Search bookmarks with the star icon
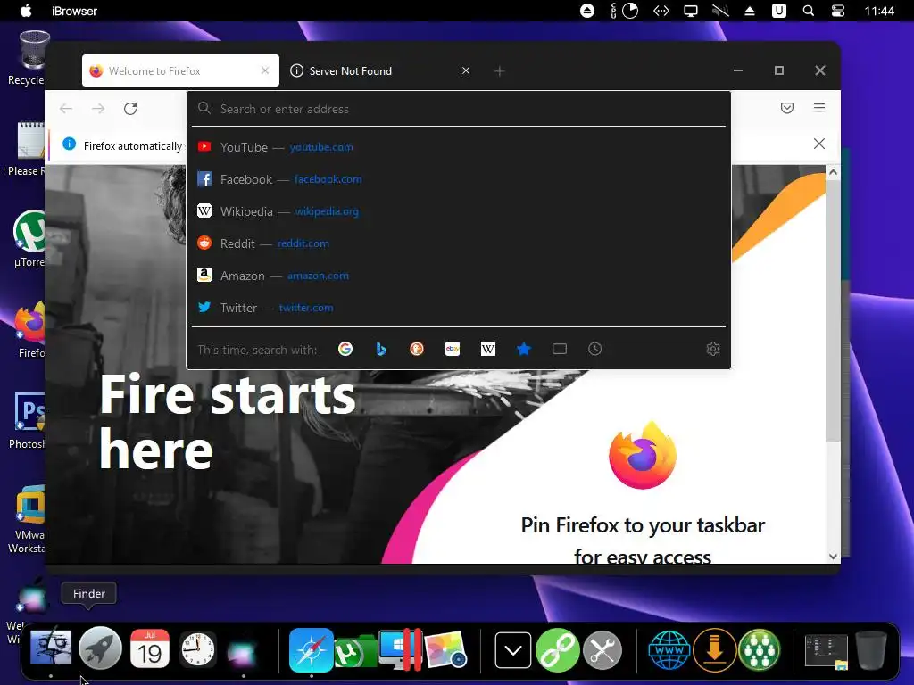The width and height of the screenshot is (914, 685). [x=523, y=349]
